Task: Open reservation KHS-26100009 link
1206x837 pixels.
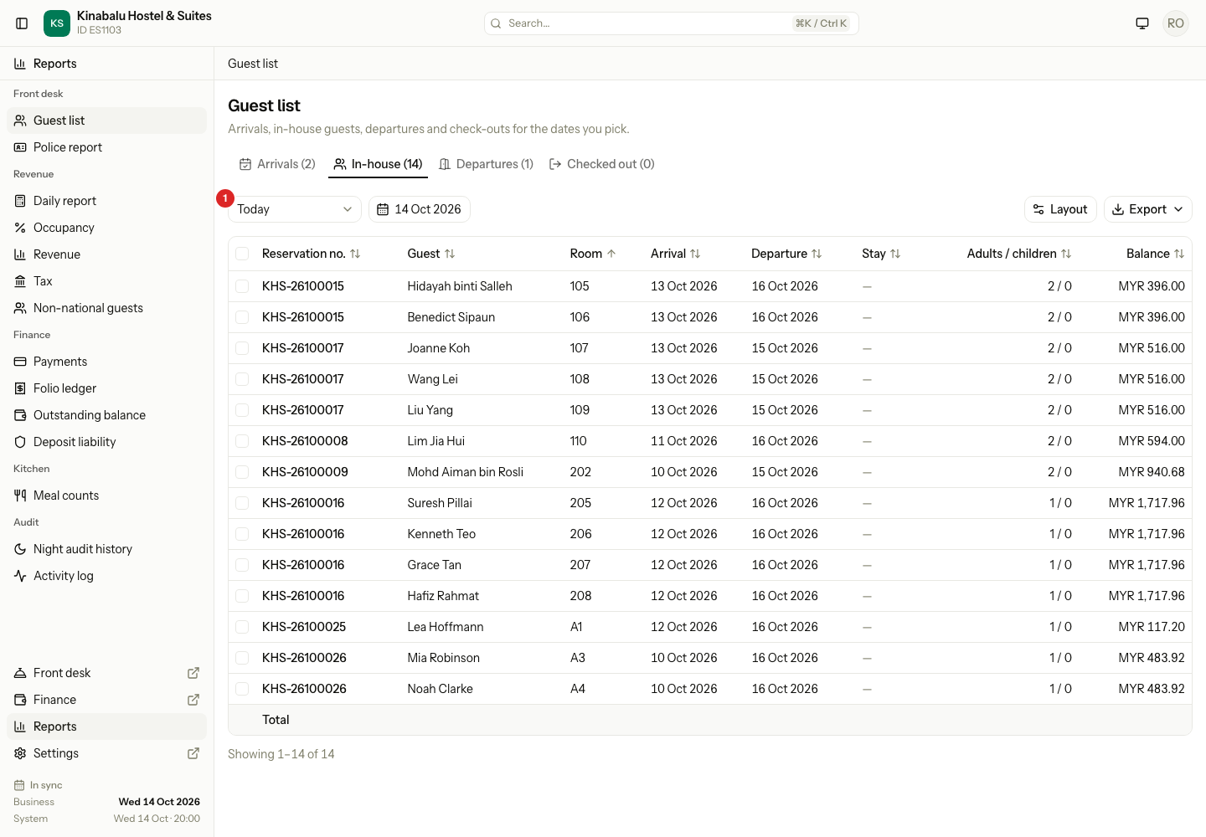Action: pyautogui.click(x=305, y=472)
